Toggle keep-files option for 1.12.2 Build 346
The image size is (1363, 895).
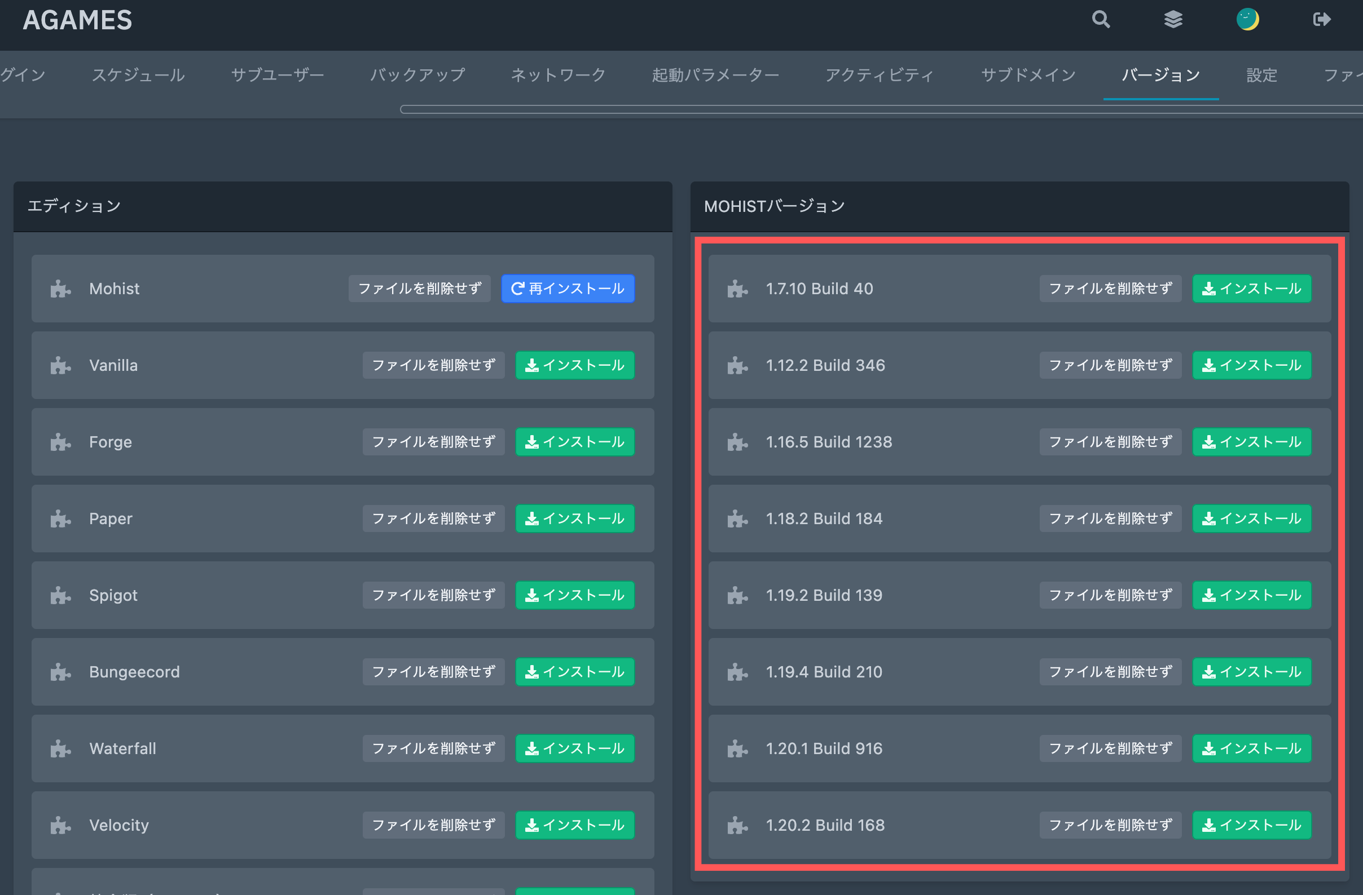[x=1110, y=365]
